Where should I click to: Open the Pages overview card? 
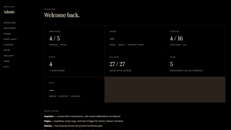pos(135,38)
